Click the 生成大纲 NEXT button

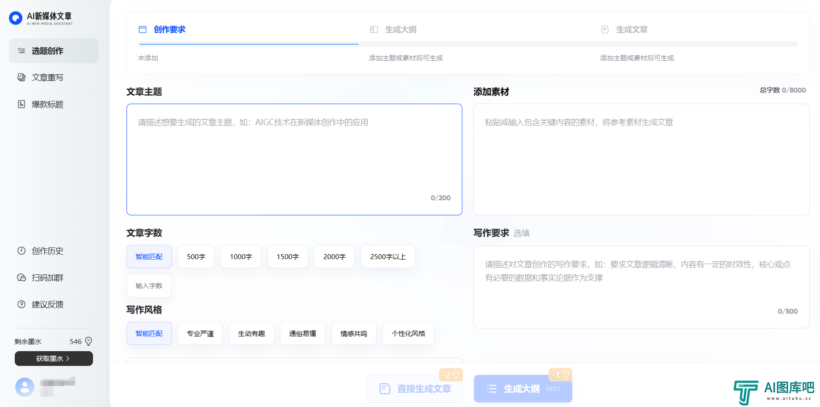click(523, 389)
